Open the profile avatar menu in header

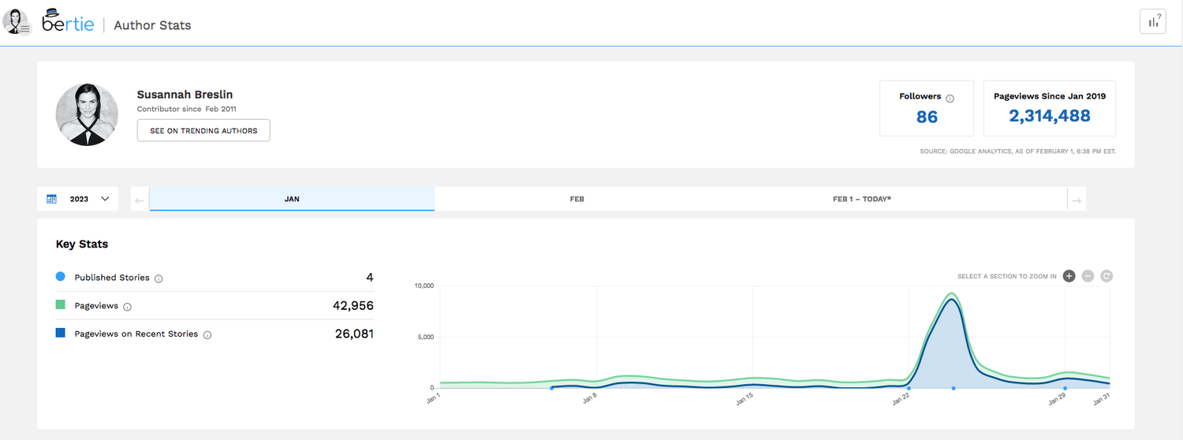click(17, 22)
